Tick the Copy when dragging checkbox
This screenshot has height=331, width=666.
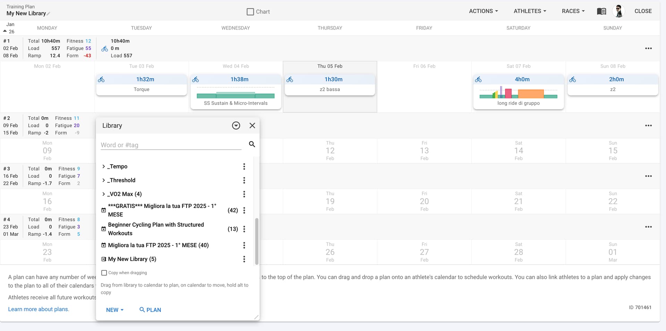point(104,273)
